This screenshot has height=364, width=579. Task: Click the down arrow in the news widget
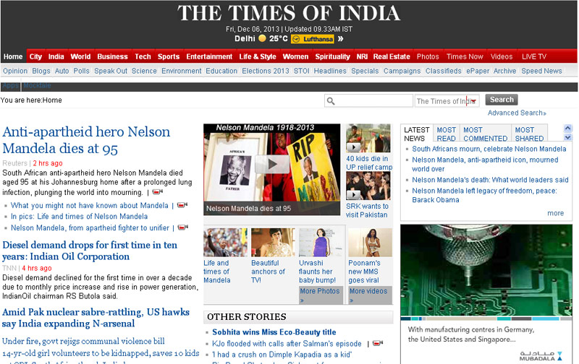[x=568, y=137]
